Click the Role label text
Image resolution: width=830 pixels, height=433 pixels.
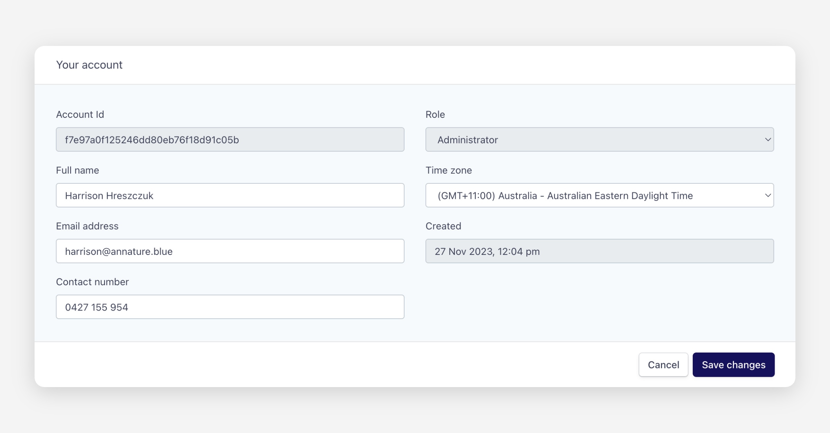[x=435, y=114]
